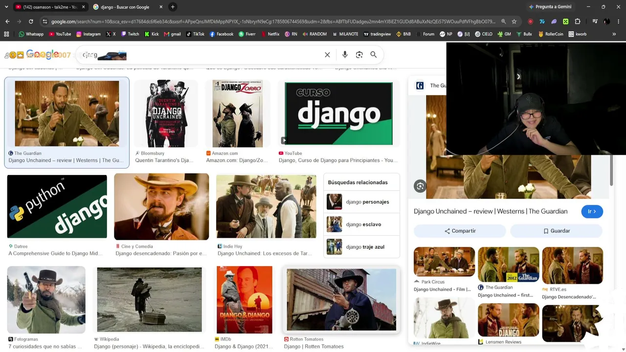
Task: Select related search django esclavo
Action: [361, 224]
